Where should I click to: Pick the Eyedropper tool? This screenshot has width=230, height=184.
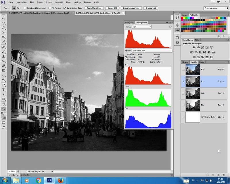[4, 42]
